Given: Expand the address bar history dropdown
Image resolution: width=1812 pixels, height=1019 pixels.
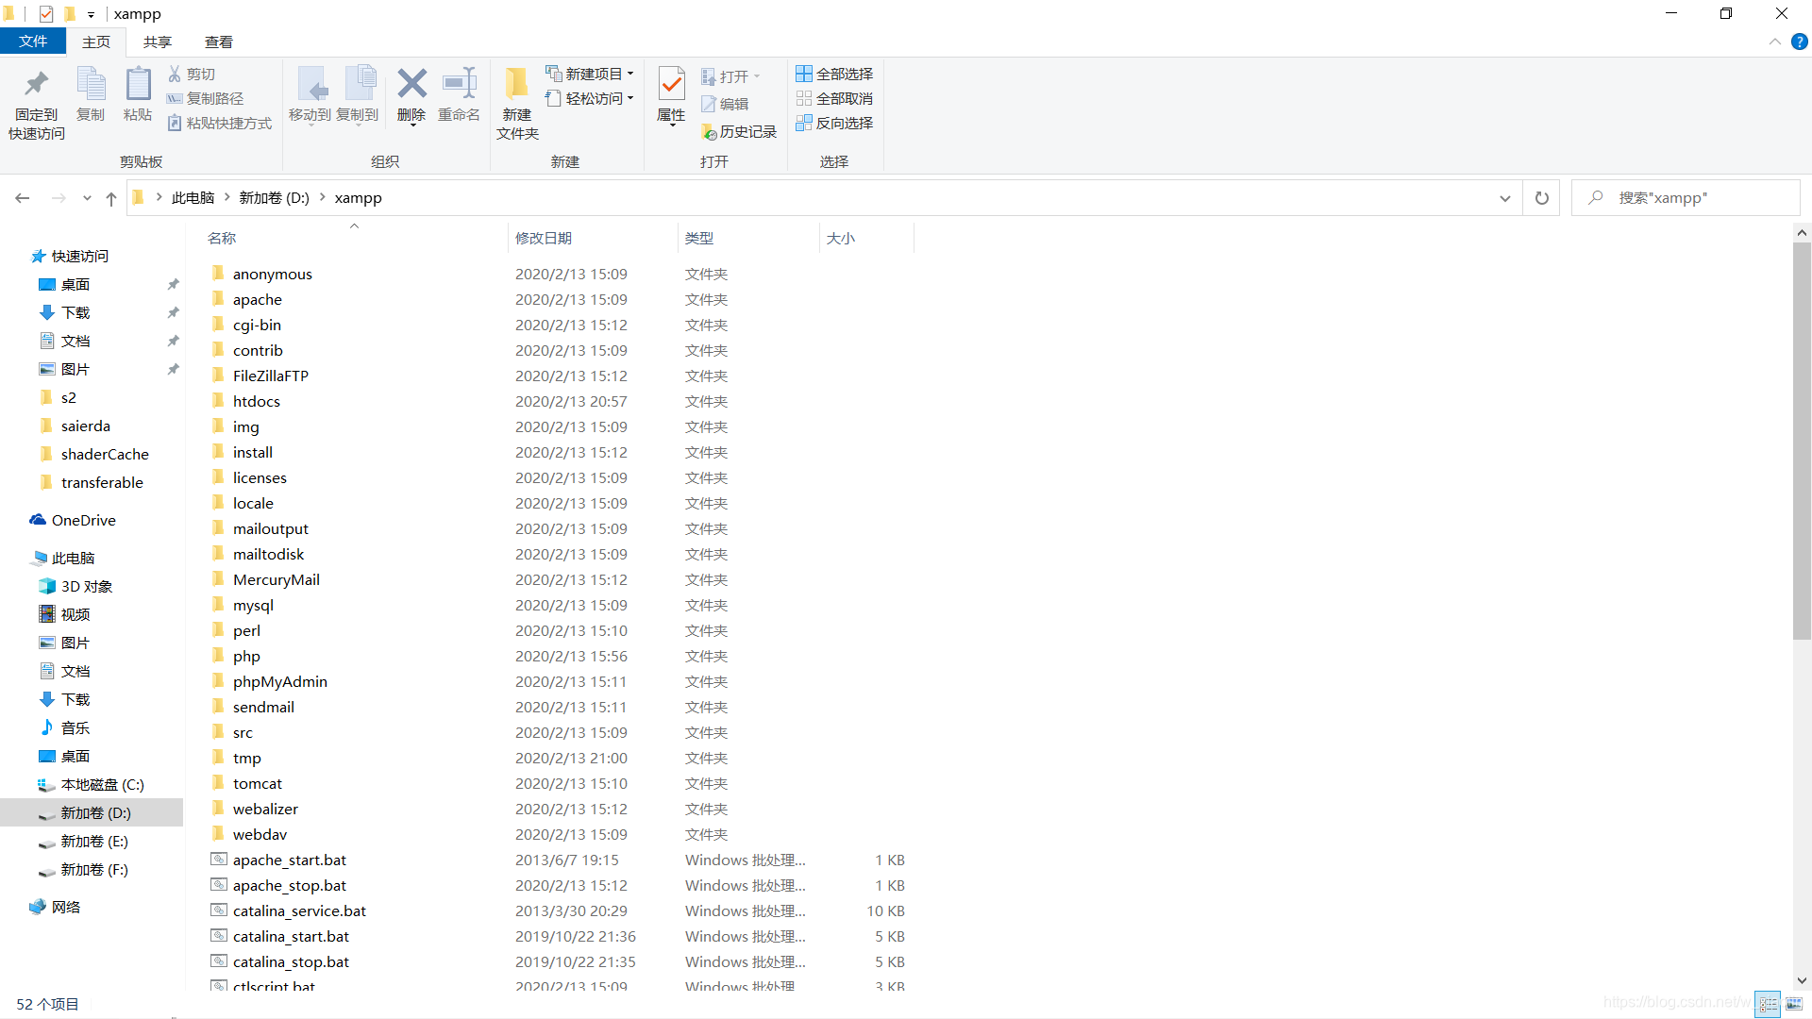Looking at the screenshot, I should pyautogui.click(x=1505, y=198).
